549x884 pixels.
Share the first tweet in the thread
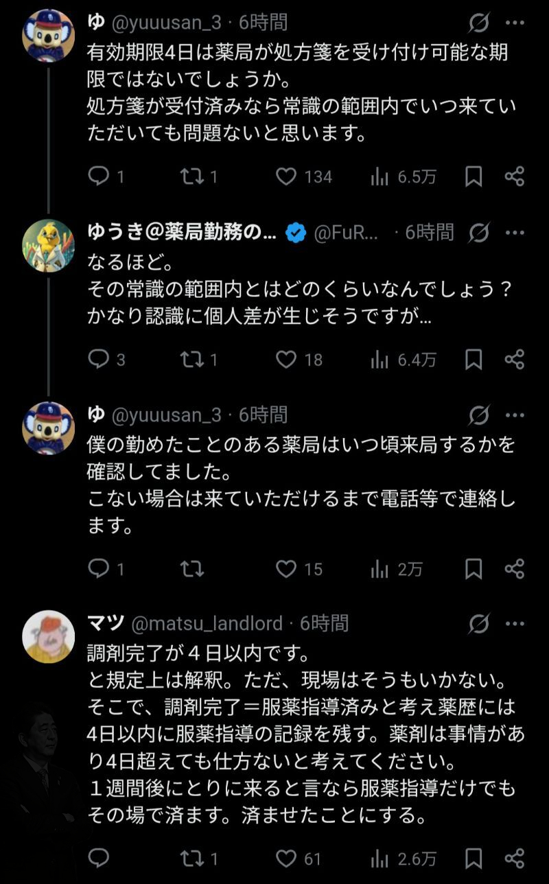515,176
